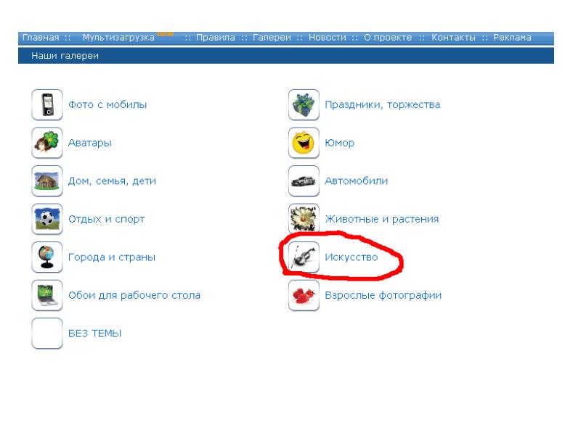Open the Искусство gallery link

[x=351, y=257]
